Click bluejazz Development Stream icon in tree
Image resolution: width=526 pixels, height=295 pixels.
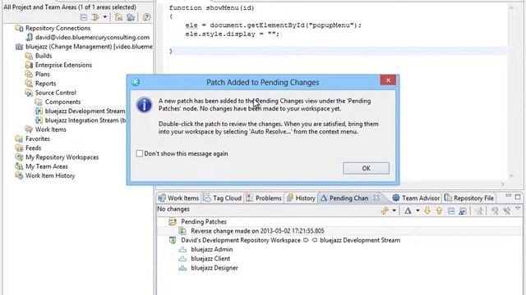coord(39,111)
